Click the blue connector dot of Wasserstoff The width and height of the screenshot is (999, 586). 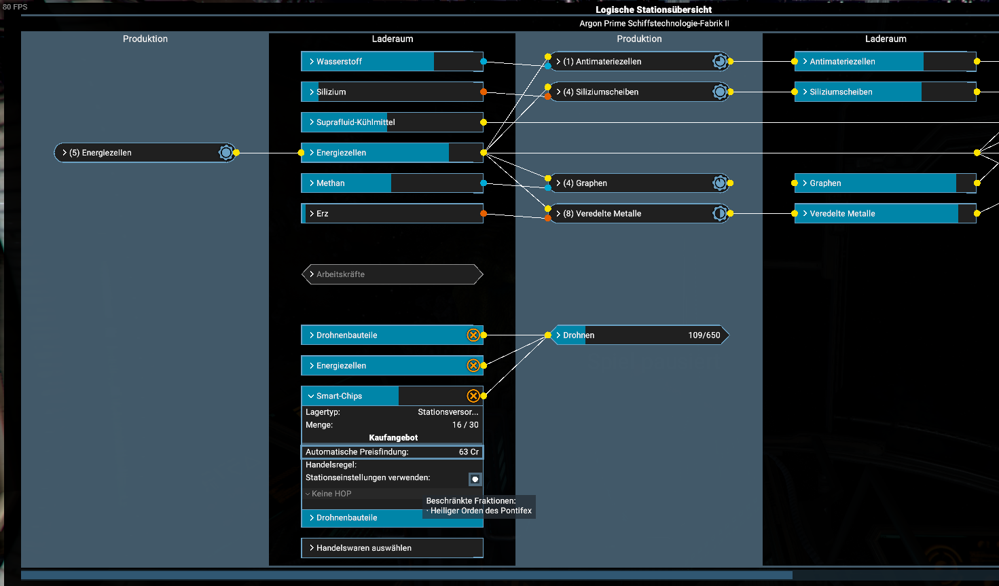[x=484, y=61]
